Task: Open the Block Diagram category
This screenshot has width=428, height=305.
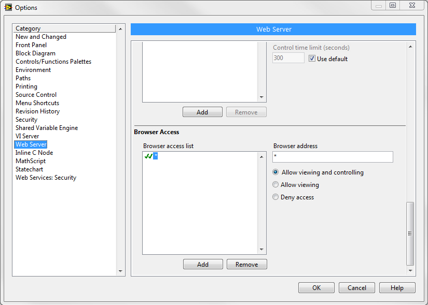Action: pos(35,53)
